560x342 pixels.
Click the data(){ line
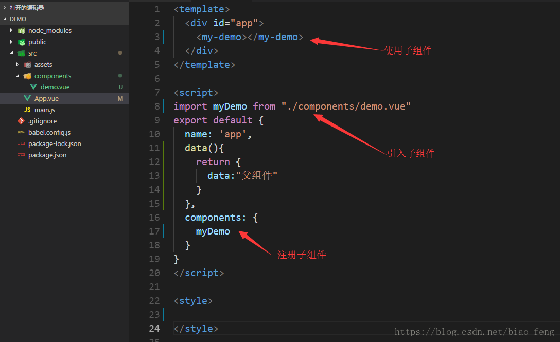204,148
